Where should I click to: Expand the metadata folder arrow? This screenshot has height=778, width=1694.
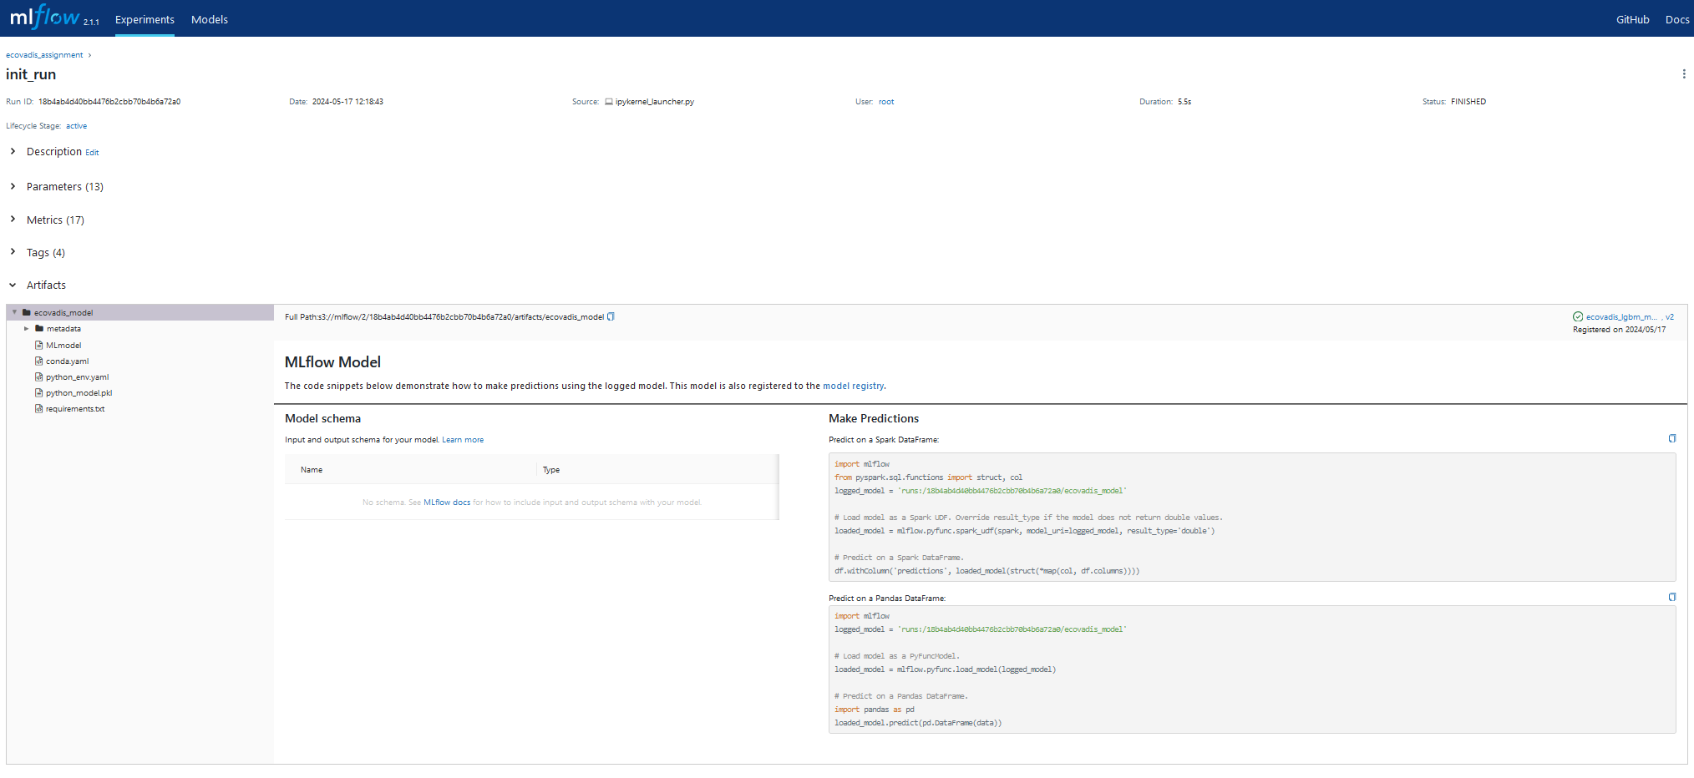(27, 329)
